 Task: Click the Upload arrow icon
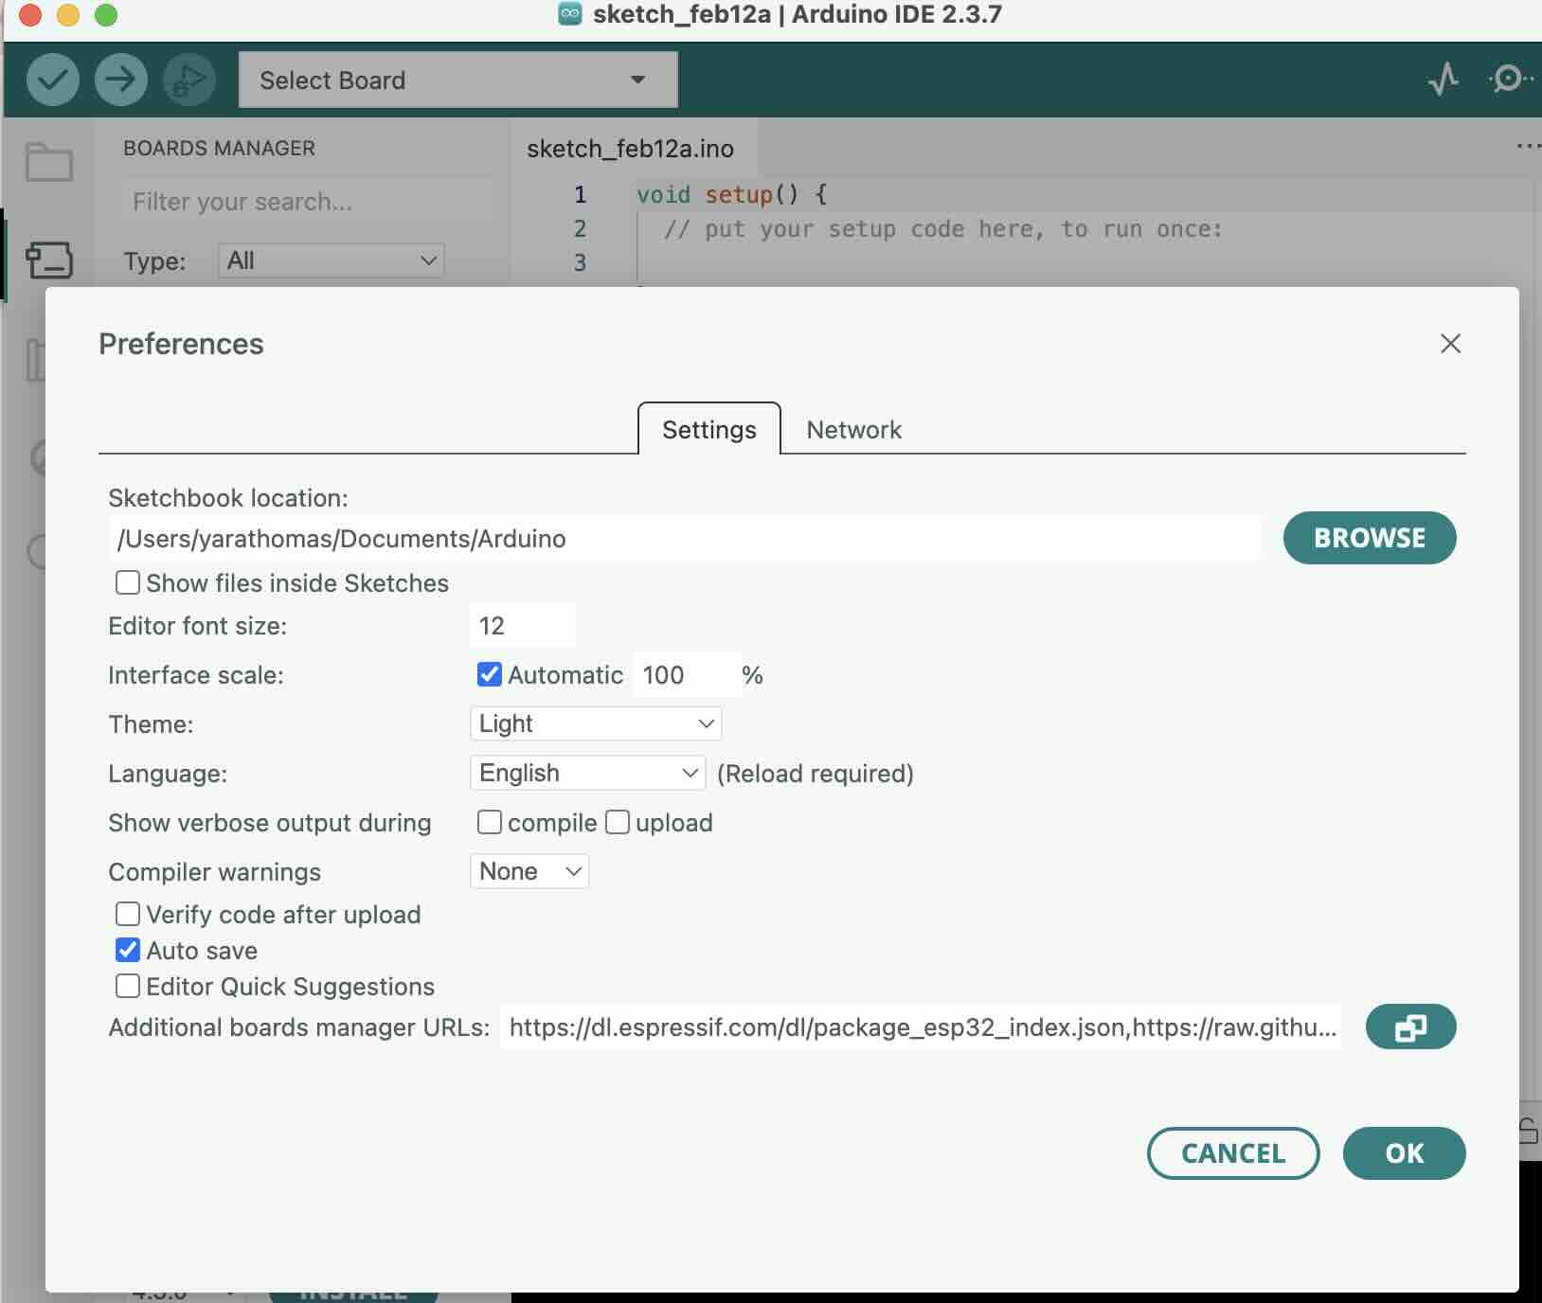tap(120, 80)
